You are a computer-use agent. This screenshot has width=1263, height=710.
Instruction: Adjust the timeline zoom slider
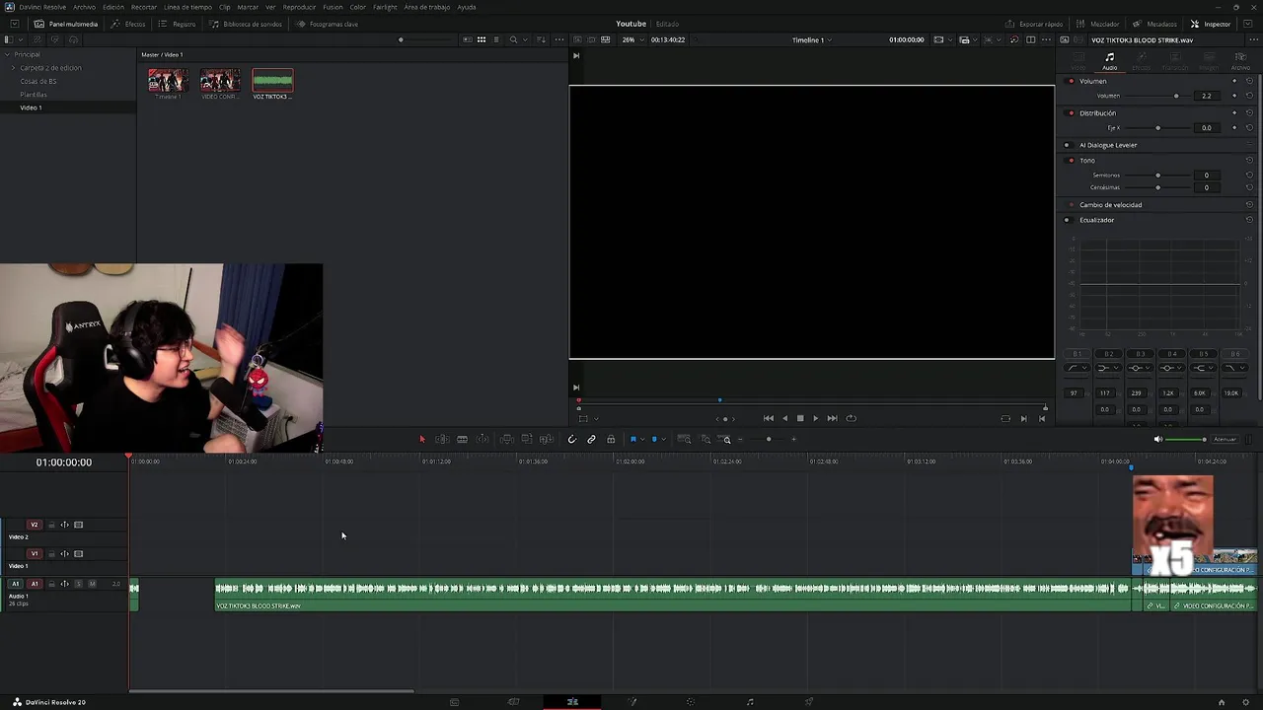pyautogui.click(x=768, y=439)
